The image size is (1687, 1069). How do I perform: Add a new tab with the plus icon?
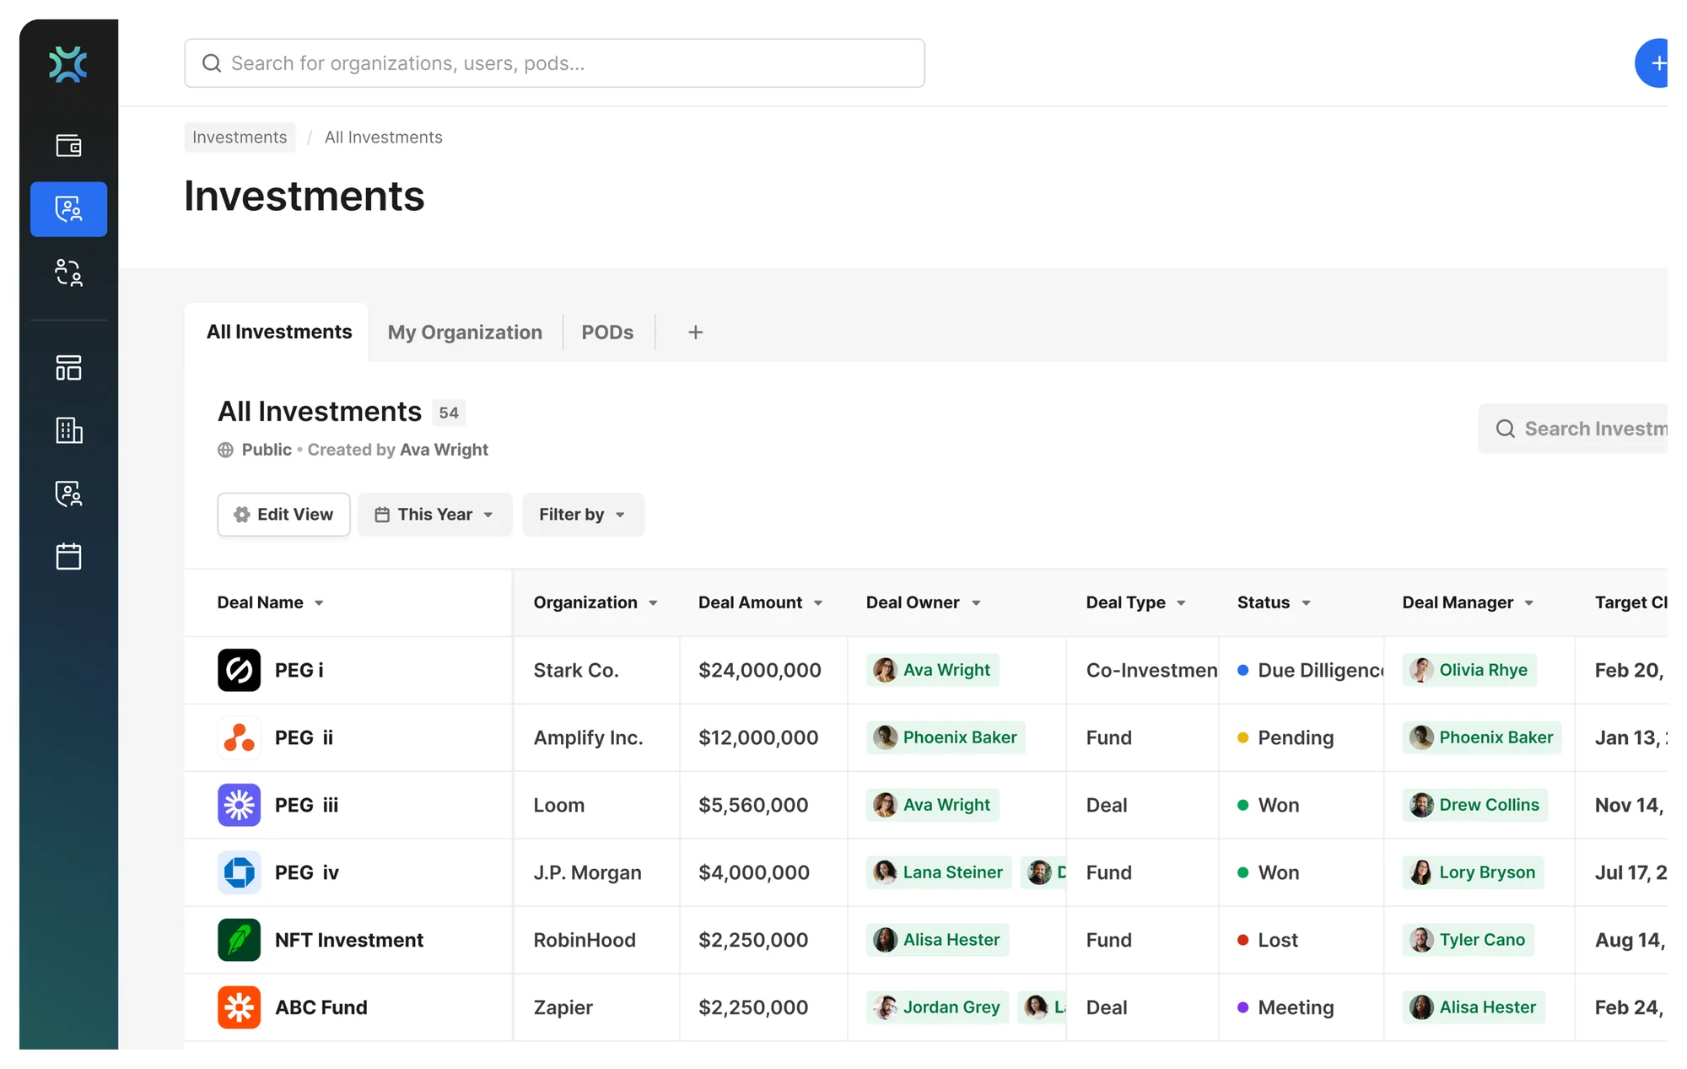tap(695, 332)
